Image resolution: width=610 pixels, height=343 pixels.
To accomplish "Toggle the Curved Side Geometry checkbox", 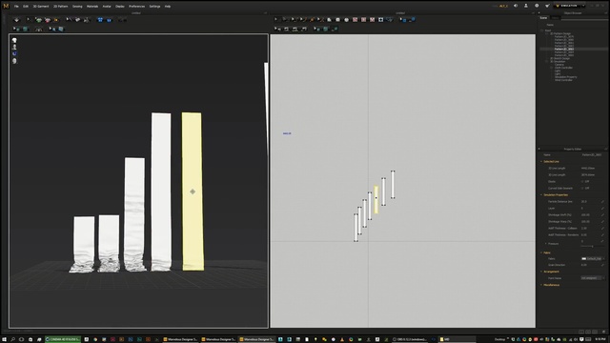I will coord(582,188).
